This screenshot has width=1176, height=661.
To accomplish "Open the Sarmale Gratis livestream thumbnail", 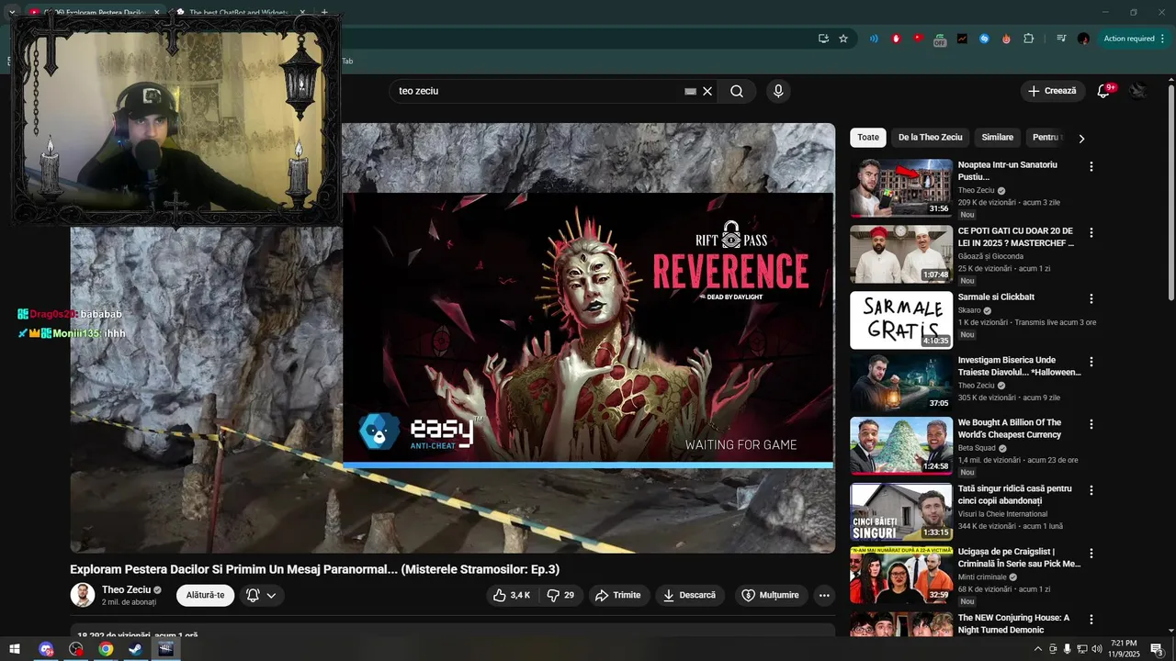I will (x=900, y=320).
